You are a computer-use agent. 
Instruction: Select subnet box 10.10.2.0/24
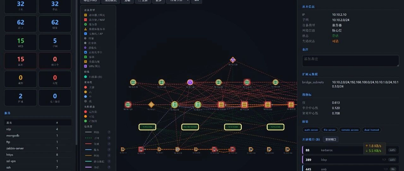tap(276, 127)
